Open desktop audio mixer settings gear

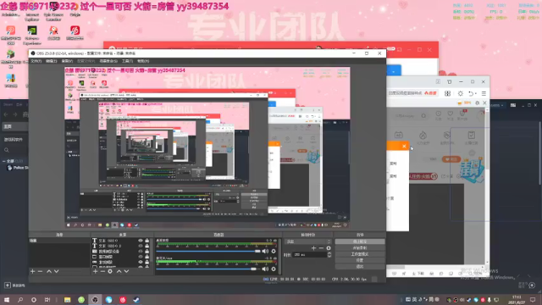coord(274,251)
